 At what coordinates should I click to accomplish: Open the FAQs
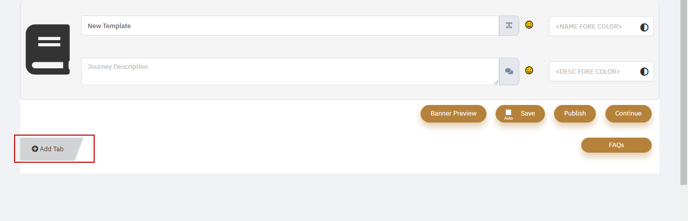tap(616, 145)
